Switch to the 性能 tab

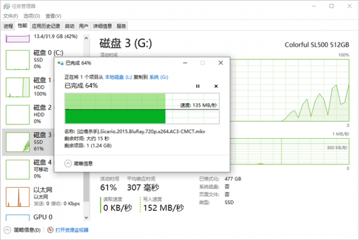(22, 26)
